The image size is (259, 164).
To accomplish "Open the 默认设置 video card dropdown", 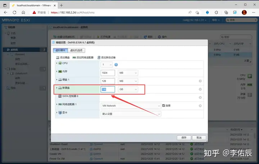I will point(131,114).
